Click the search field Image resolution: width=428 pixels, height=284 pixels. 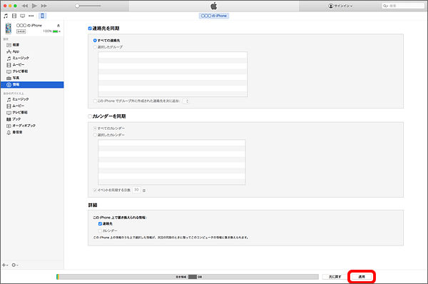point(403,6)
